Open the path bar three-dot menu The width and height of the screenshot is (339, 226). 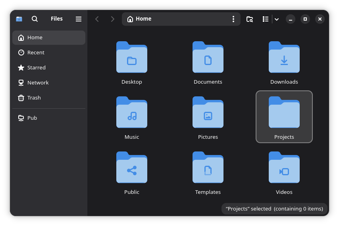tap(233, 19)
